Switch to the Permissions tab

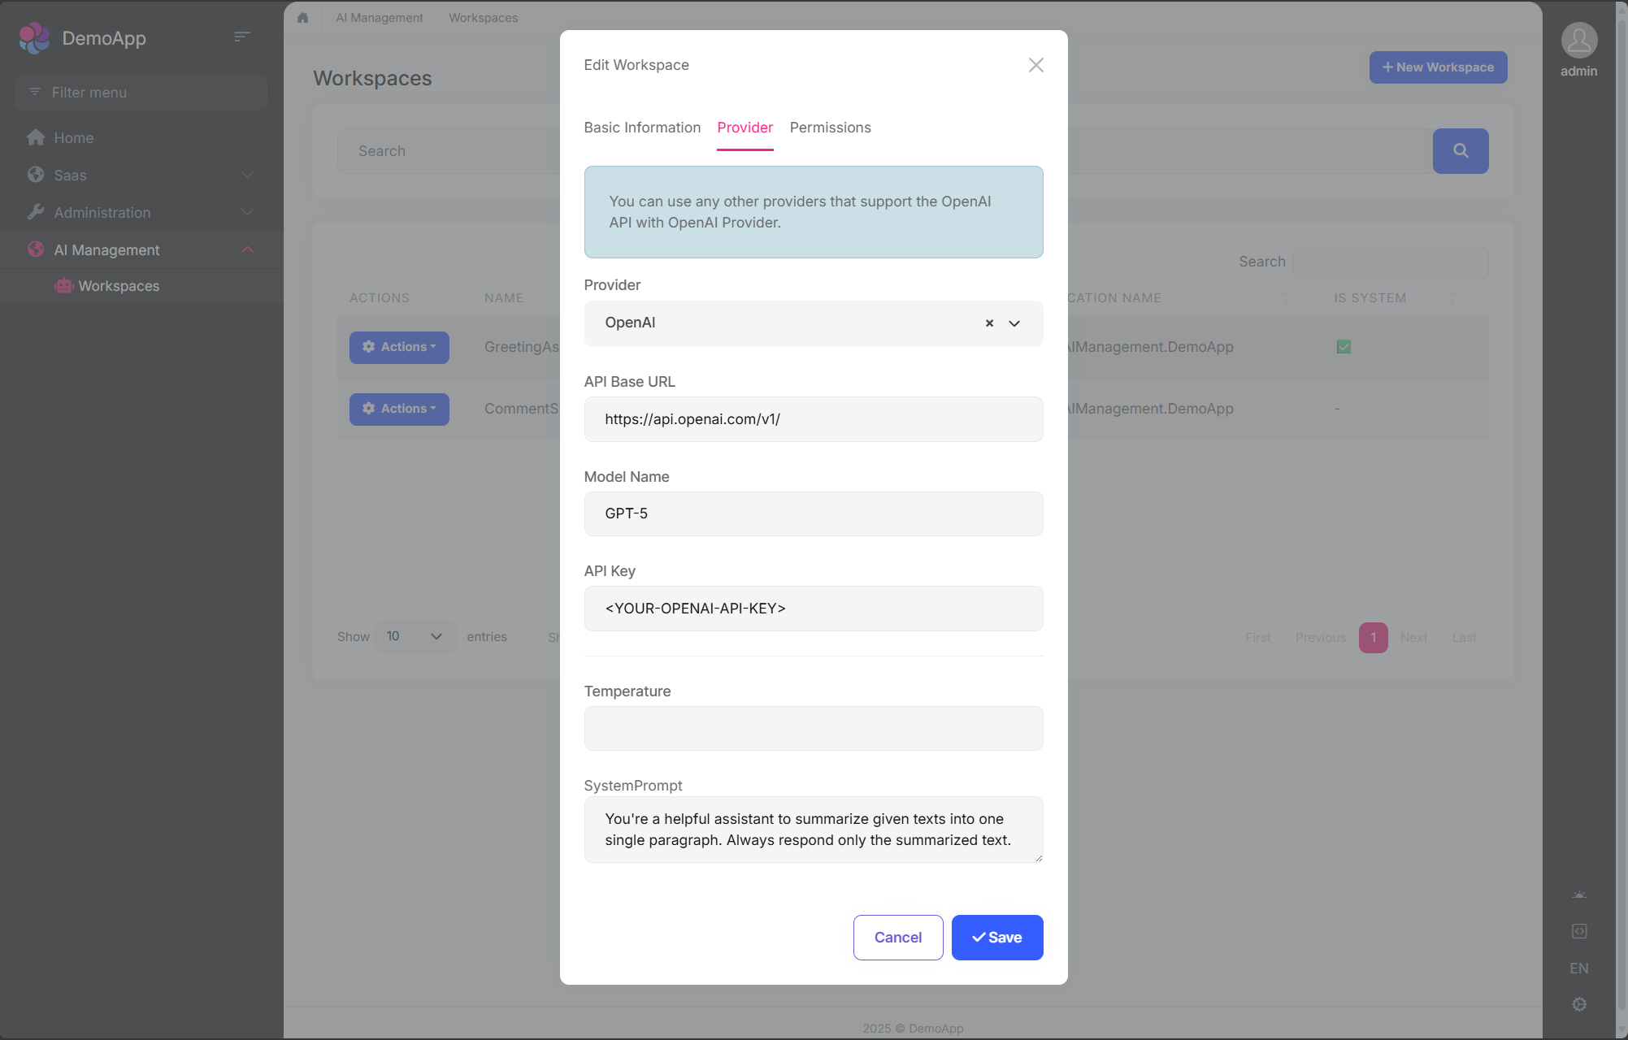(830, 128)
